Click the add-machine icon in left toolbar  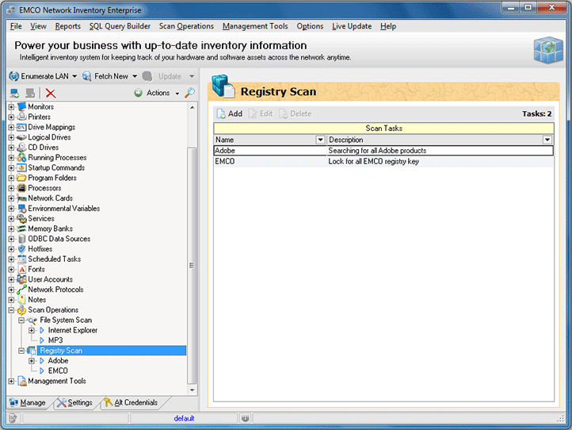tap(14, 93)
